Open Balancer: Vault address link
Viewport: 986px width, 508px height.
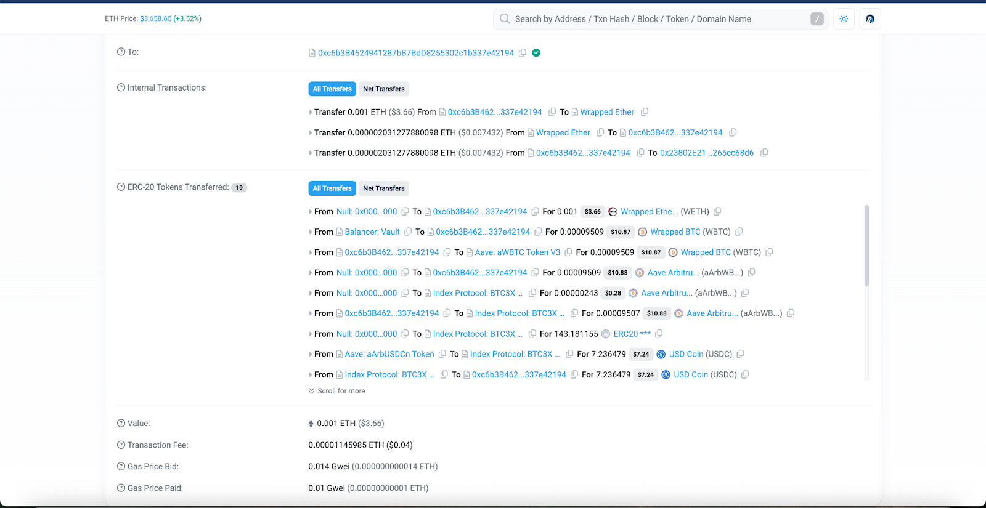[372, 232]
